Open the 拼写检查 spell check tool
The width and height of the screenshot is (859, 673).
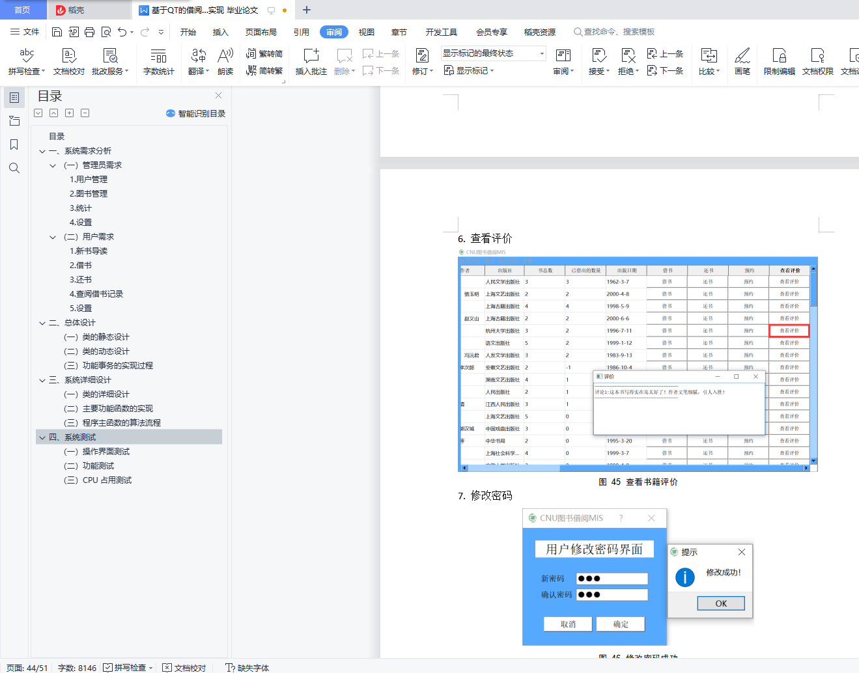point(27,62)
